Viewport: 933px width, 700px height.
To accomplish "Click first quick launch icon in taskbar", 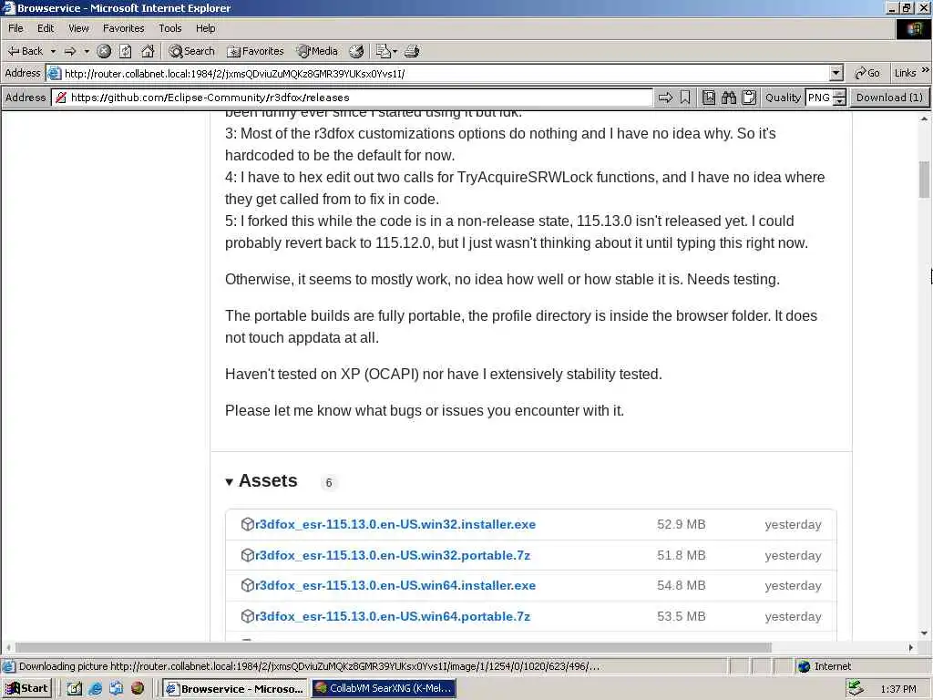I will (x=74, y=688).
